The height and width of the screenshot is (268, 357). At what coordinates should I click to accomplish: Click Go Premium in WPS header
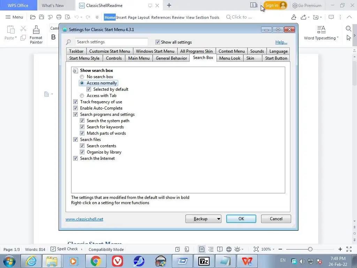[x=307, y=6]
